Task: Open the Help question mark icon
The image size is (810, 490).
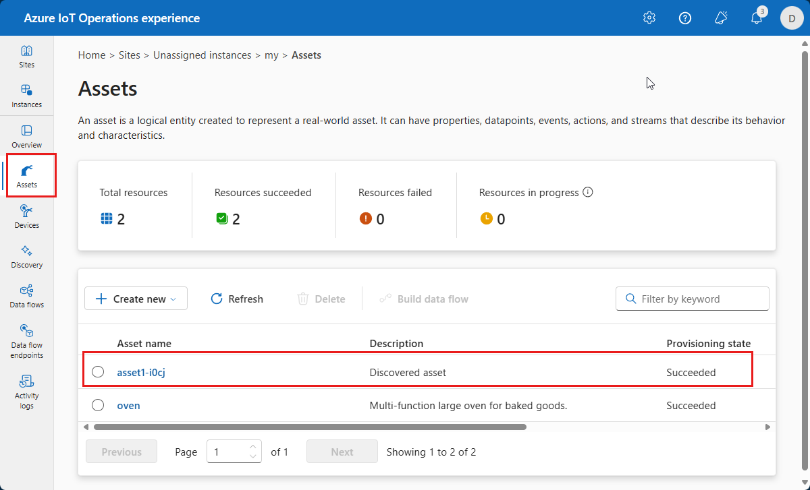Action: (685, 18)
